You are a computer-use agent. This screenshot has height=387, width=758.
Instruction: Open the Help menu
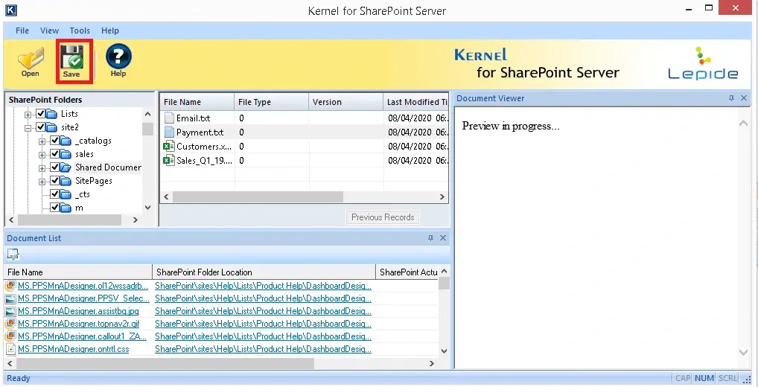(109, 31)
